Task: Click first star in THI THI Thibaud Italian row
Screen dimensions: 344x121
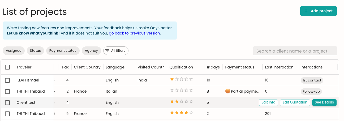Action: click(172, 90)
